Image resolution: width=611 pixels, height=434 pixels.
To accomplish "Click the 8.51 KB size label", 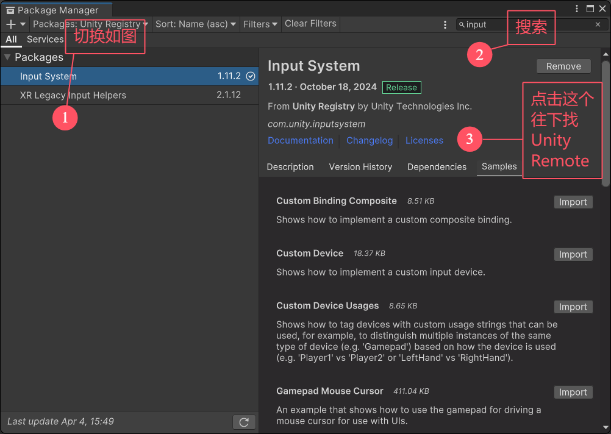I will click(x=421, y=201).
